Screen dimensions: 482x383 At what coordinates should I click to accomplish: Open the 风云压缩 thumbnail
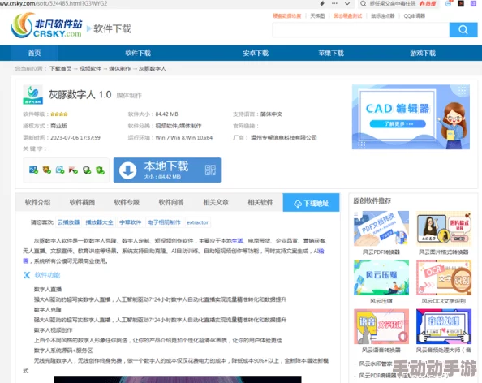pos(381,278)
